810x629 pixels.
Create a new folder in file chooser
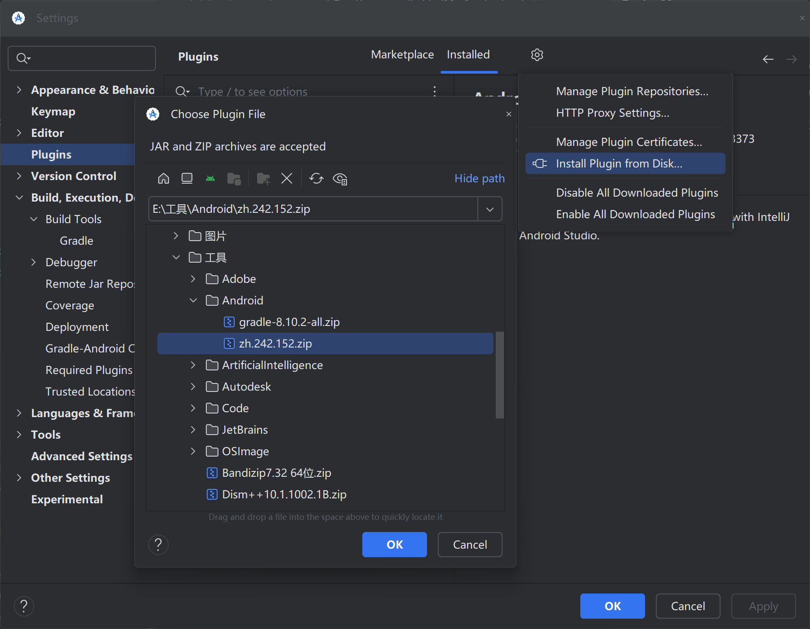(263, 179)
